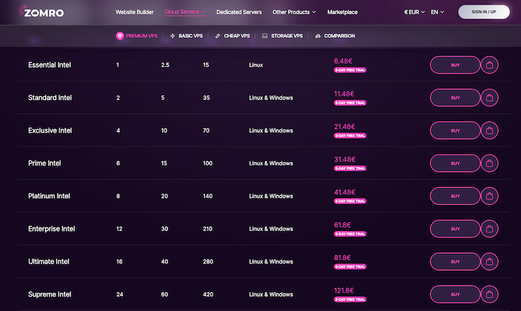Click the 2.5 RAM value

pyautogui.click(x=165, y=65)
